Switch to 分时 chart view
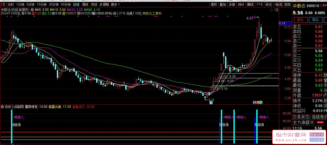This screenshot has height=145, width=327. click(10, 5)
